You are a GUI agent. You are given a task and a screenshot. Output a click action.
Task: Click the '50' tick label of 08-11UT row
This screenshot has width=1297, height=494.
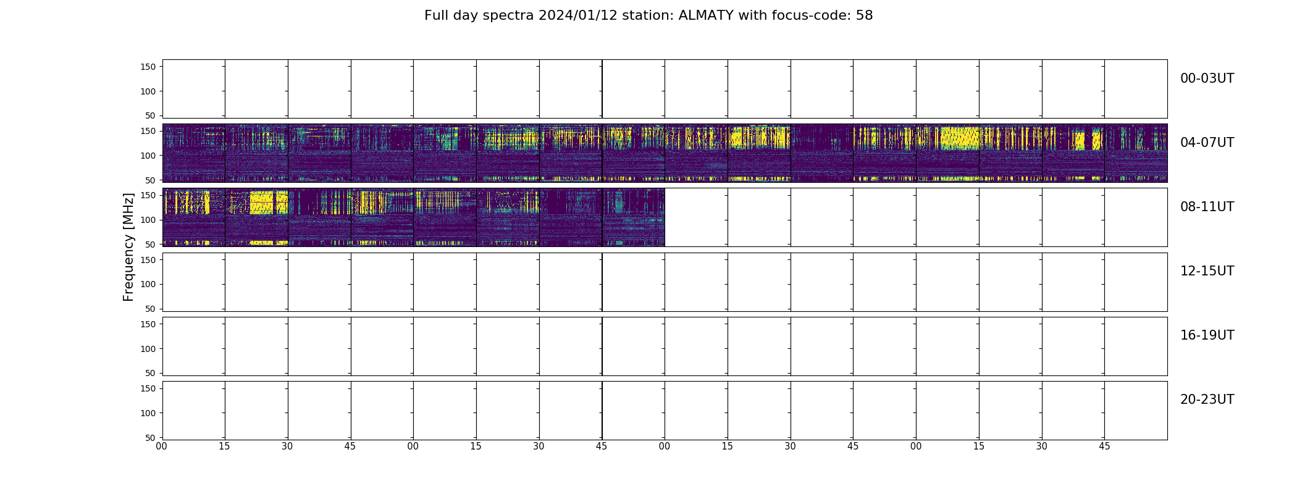tap(151, 245)
